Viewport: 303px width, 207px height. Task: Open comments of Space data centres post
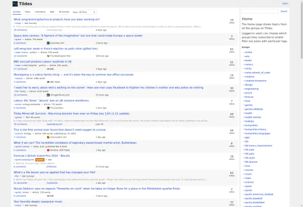[x=20, y=43]
